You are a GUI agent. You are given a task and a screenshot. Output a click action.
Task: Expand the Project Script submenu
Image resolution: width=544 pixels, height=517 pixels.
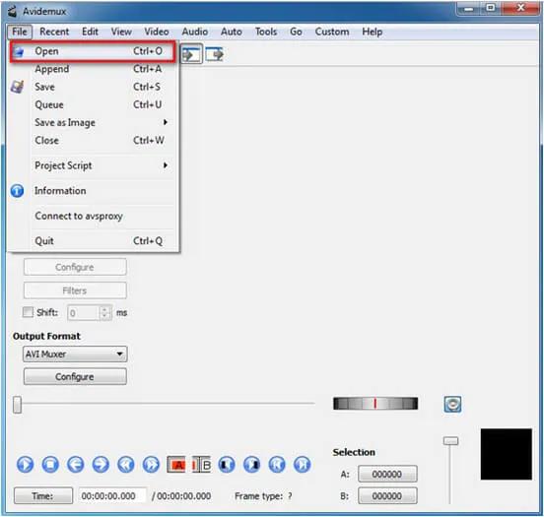(101, 165)
